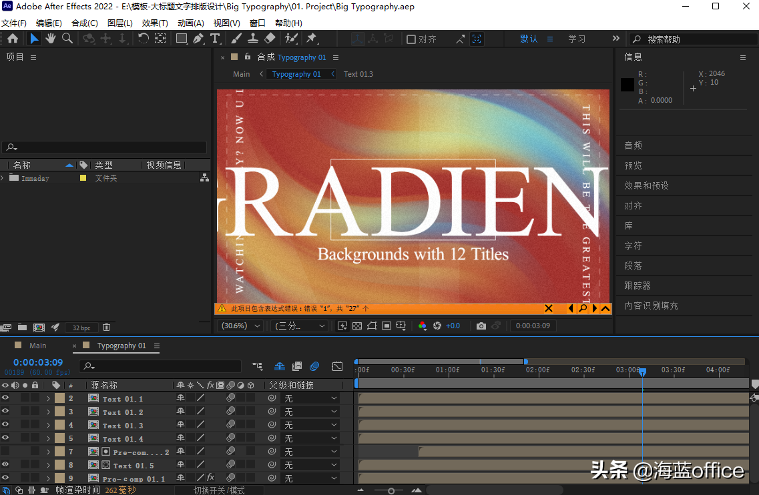Open the 跟踪器 panel
This screenshot has height=495, width=759.
point(638,286)
